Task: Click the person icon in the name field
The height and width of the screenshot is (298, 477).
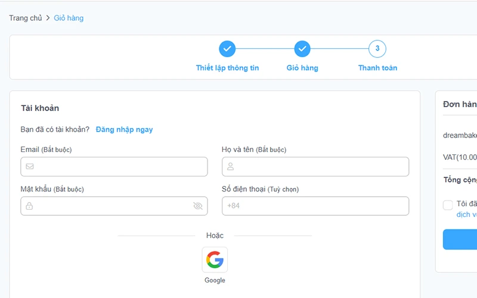Action: pos(231,166)
